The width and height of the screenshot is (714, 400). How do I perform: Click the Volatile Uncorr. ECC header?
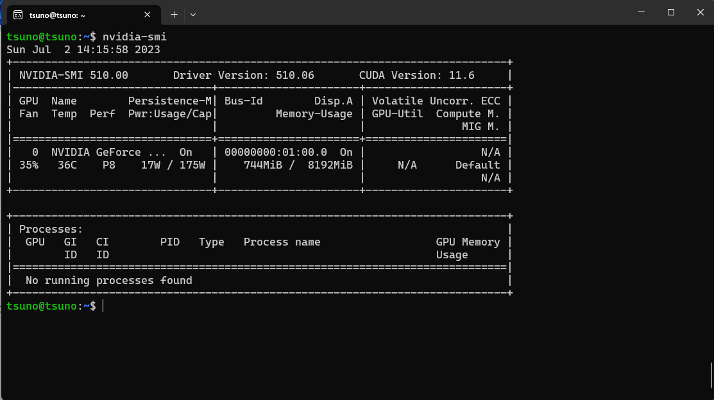(x=436, y=101)
